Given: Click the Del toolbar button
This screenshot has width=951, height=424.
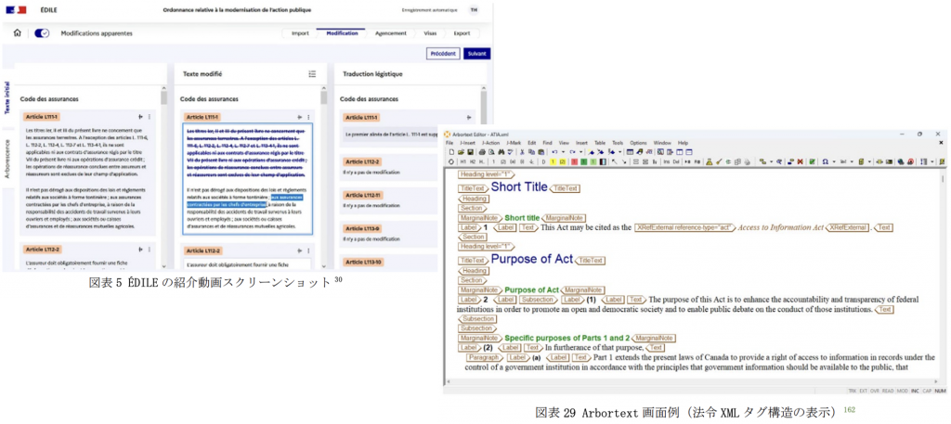Looking at the screenshot, I should tap(676, 161).
